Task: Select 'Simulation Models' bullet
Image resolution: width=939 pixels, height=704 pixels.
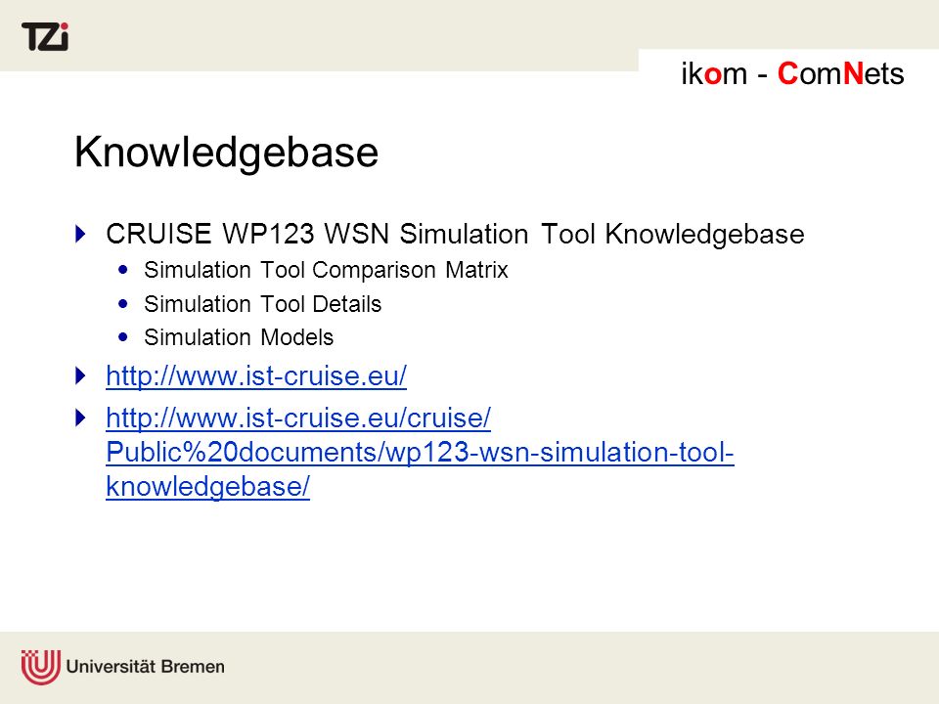Action: [x=239, y=337]
